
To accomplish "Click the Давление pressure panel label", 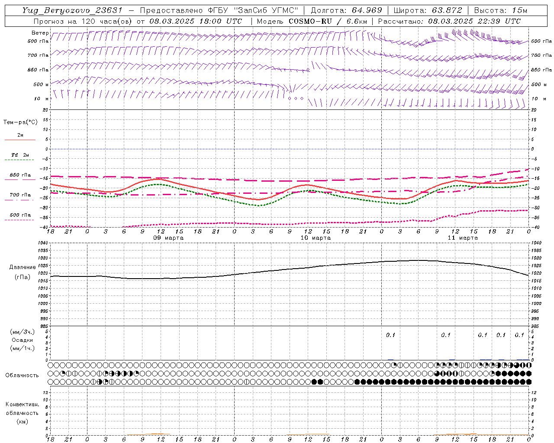I will (23, 267).
